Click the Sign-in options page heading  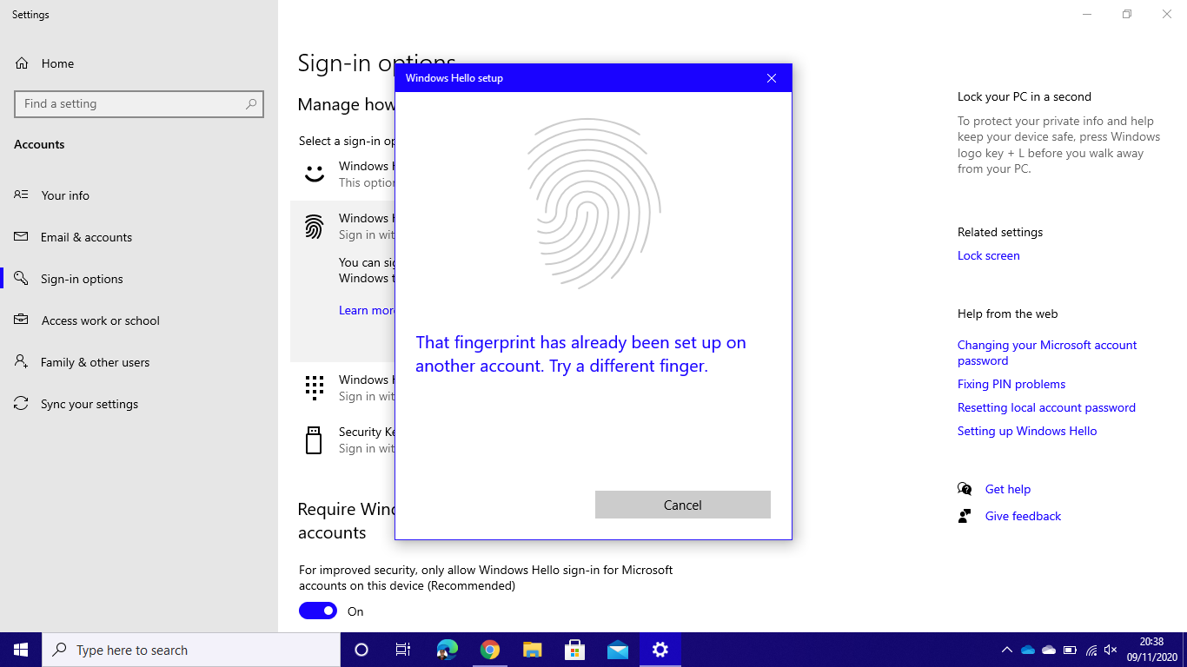pos(376,63)
